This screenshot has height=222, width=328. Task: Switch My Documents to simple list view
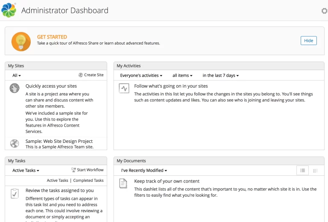coord(302,171)
